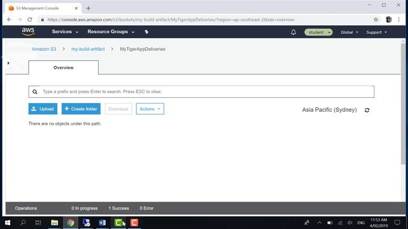Go to my-build-artifact bucket breadcrumb
Viewport: 408px width, 229px height.
(x=88, y=49)
